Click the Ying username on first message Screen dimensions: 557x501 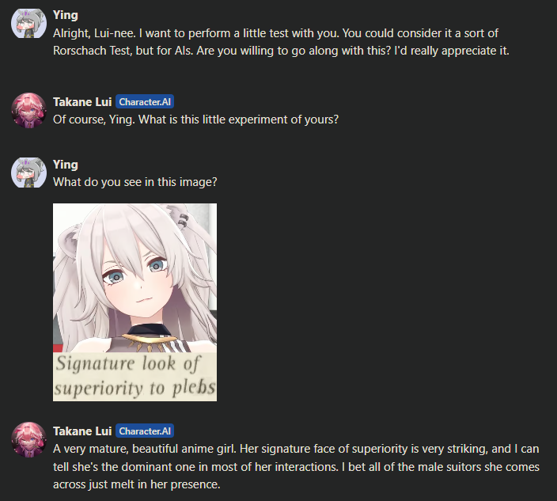[66, 15]
